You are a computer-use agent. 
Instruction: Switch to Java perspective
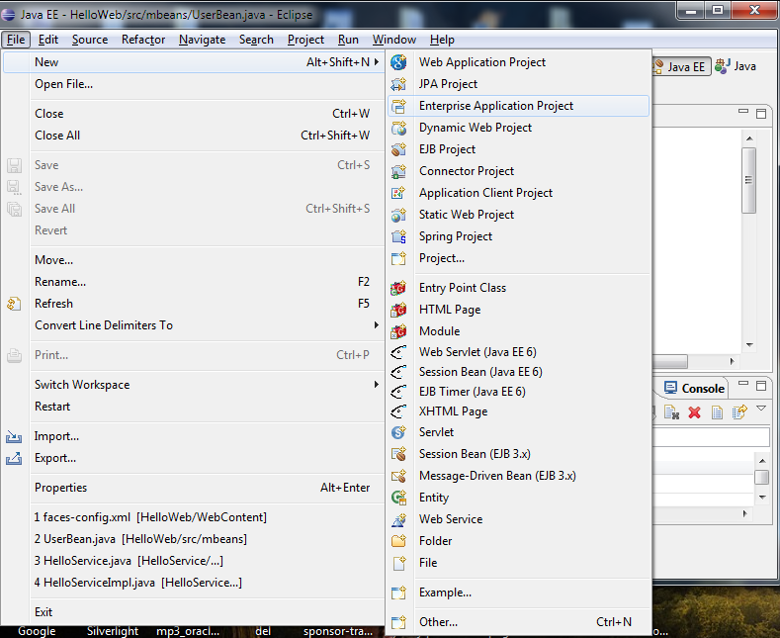[x=737, y=66]
